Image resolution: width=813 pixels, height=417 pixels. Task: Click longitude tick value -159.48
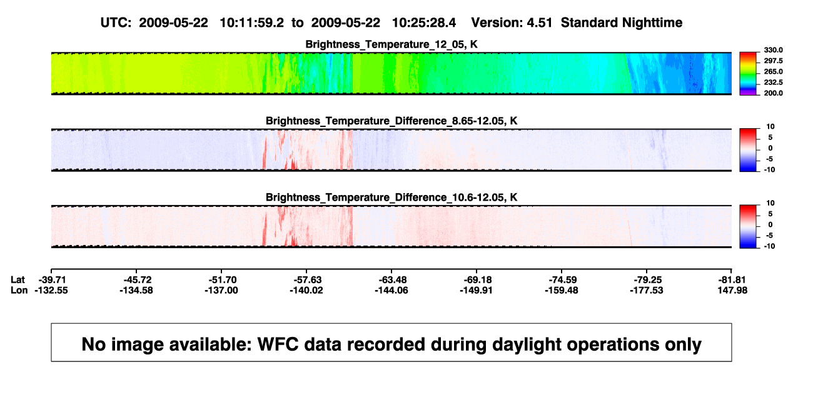pos(562,290)
